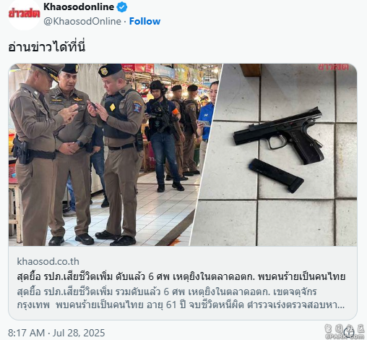Open the article headline starting with สุดยื้อ รปภ.

pos(181,276)
